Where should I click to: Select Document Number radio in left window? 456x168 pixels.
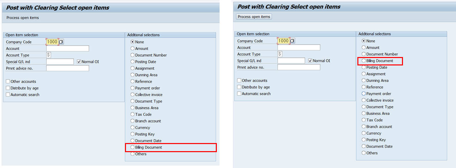(x=132, y=55)
